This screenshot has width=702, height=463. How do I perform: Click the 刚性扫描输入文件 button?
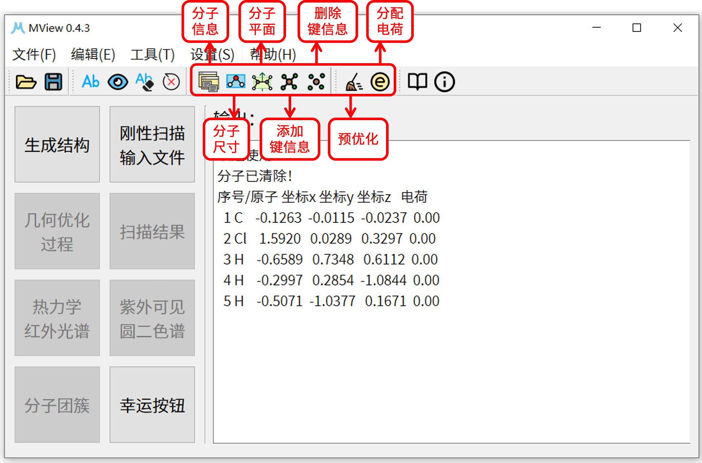point(152,145)
